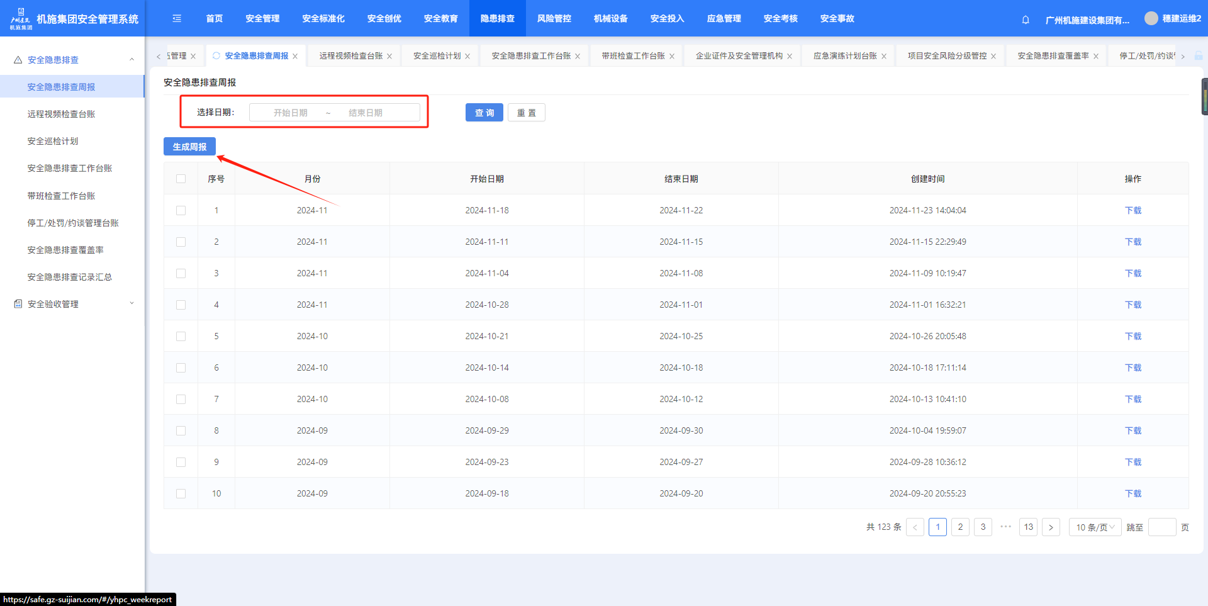Switch to the 带班检查工作台账 tab
This screenshot has height=606, width=1208.
point(633,56)
